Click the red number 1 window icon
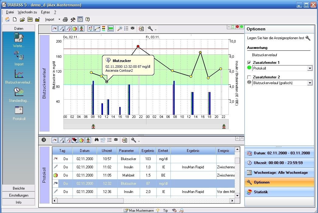This screenshot has height=213, width=318. coord(237,27)
